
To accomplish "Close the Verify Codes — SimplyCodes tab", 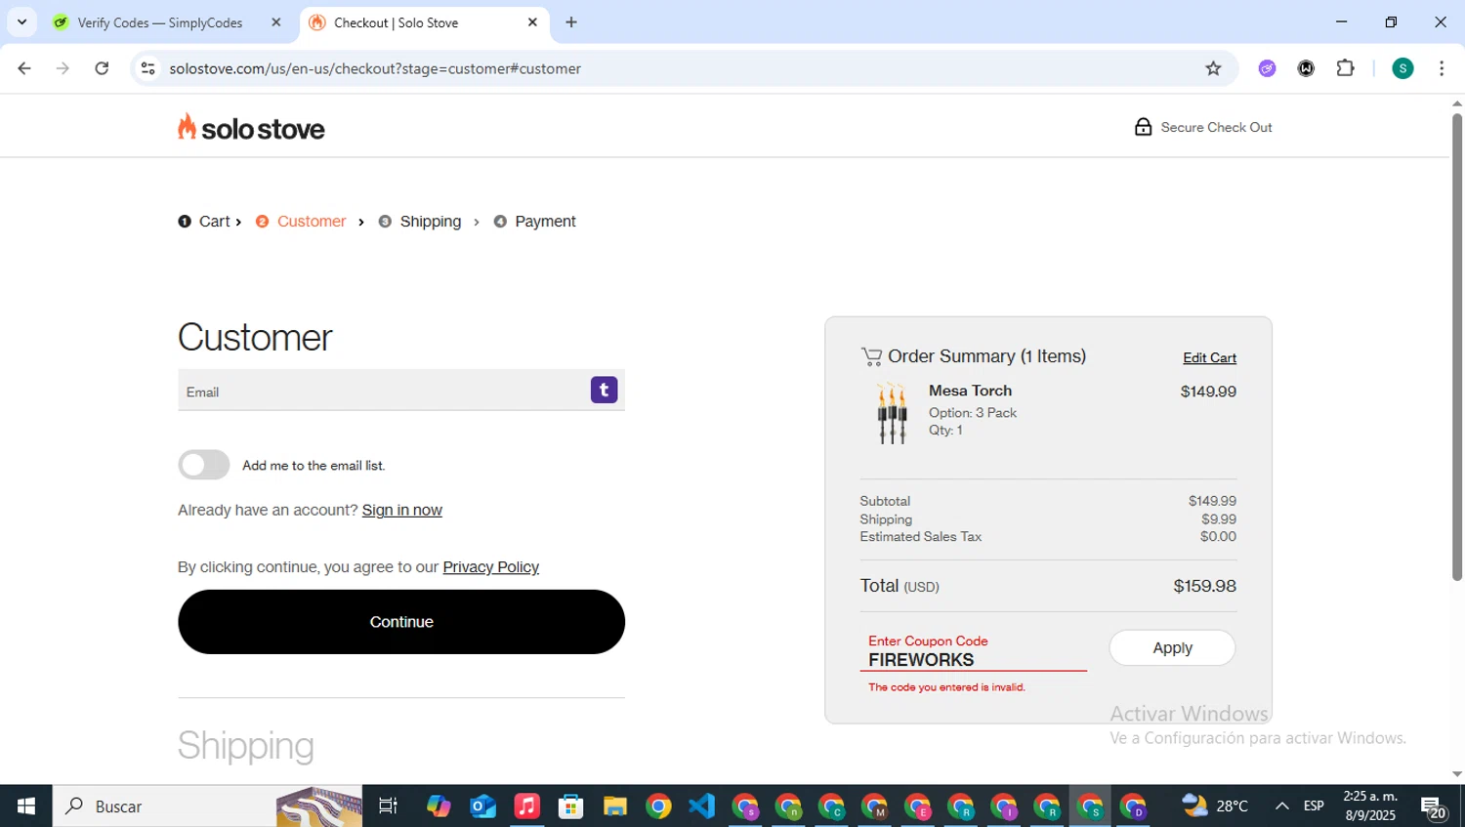I will click(275, 22).
